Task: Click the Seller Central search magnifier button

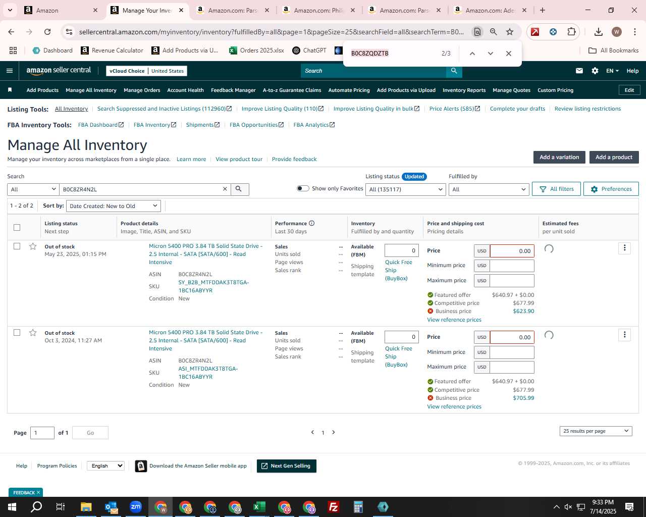Action: tap(454, 71)
